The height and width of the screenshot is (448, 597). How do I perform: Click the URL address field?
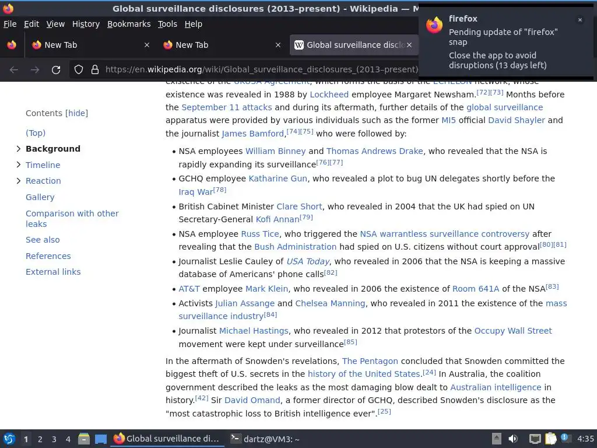[x=261, y=70]
